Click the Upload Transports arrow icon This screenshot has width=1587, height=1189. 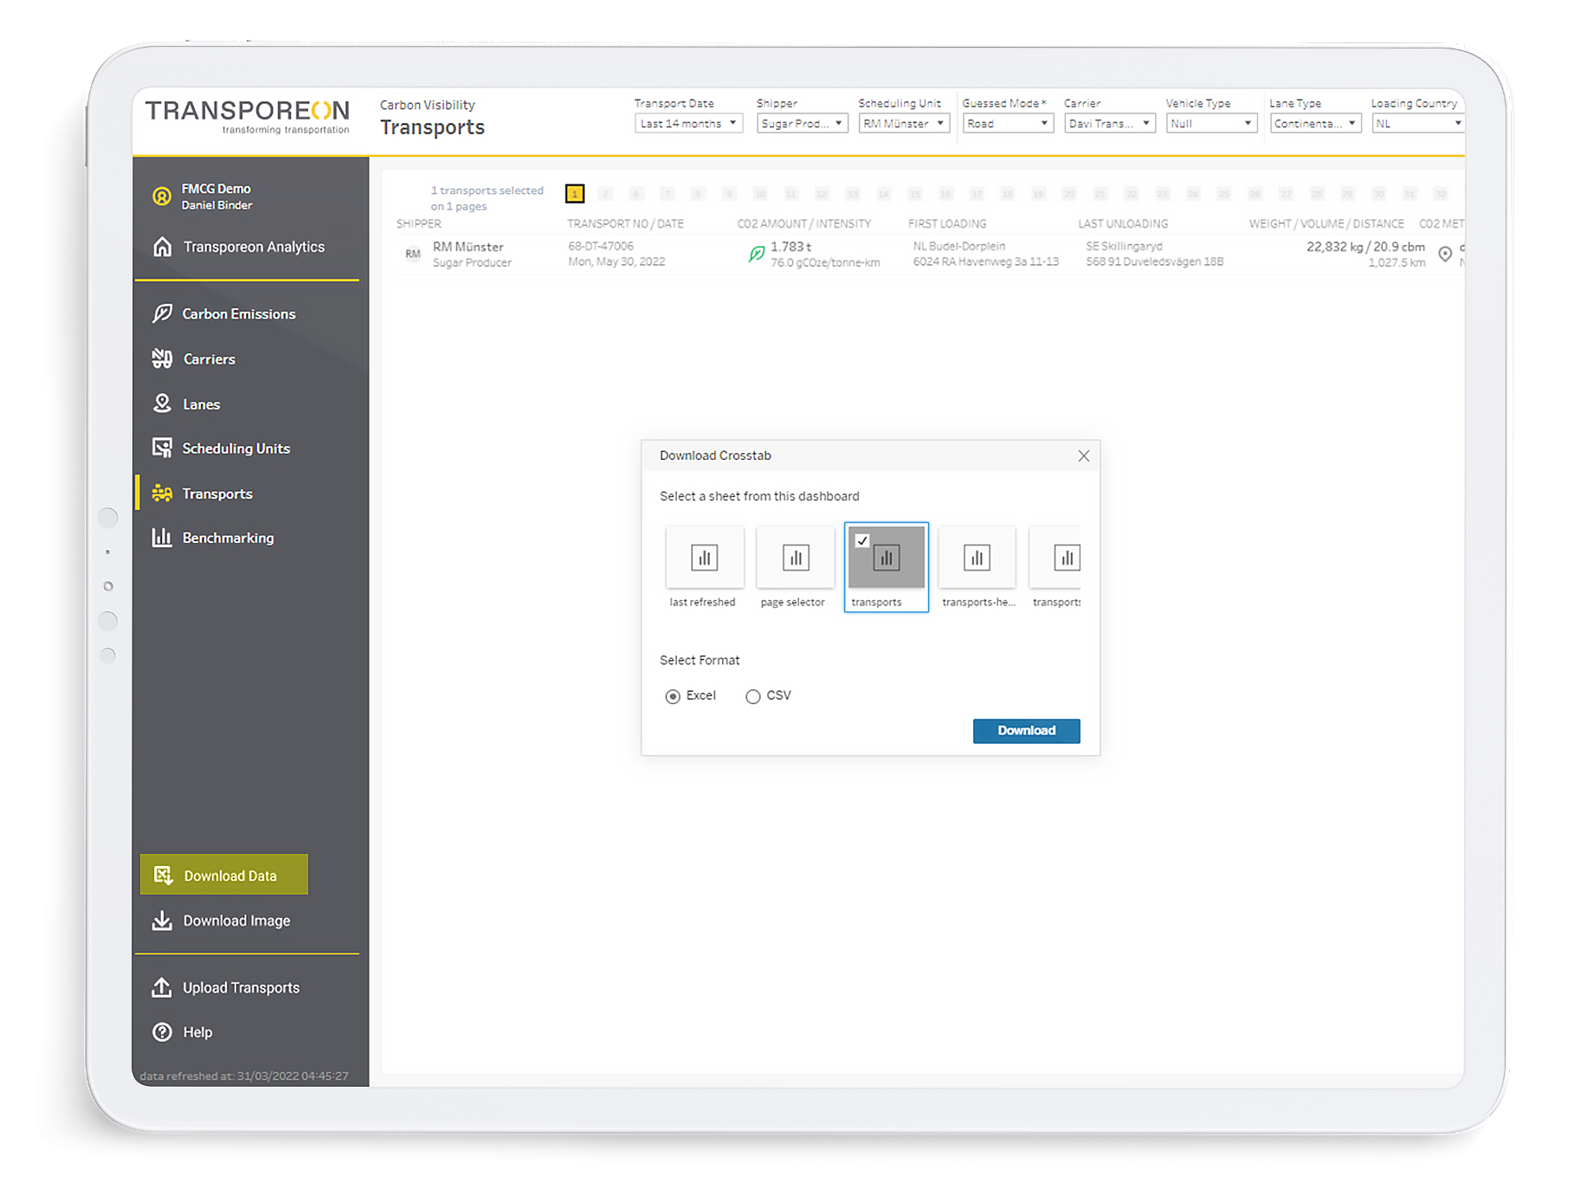[162, 987]
